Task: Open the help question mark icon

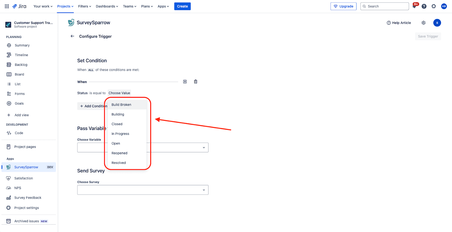Action: point(424,6)
